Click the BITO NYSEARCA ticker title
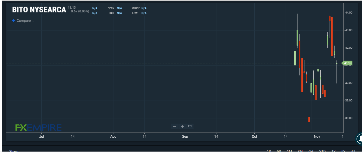This screenshot has width=362, height=153. pyautogui.click(x=39, y=10)
